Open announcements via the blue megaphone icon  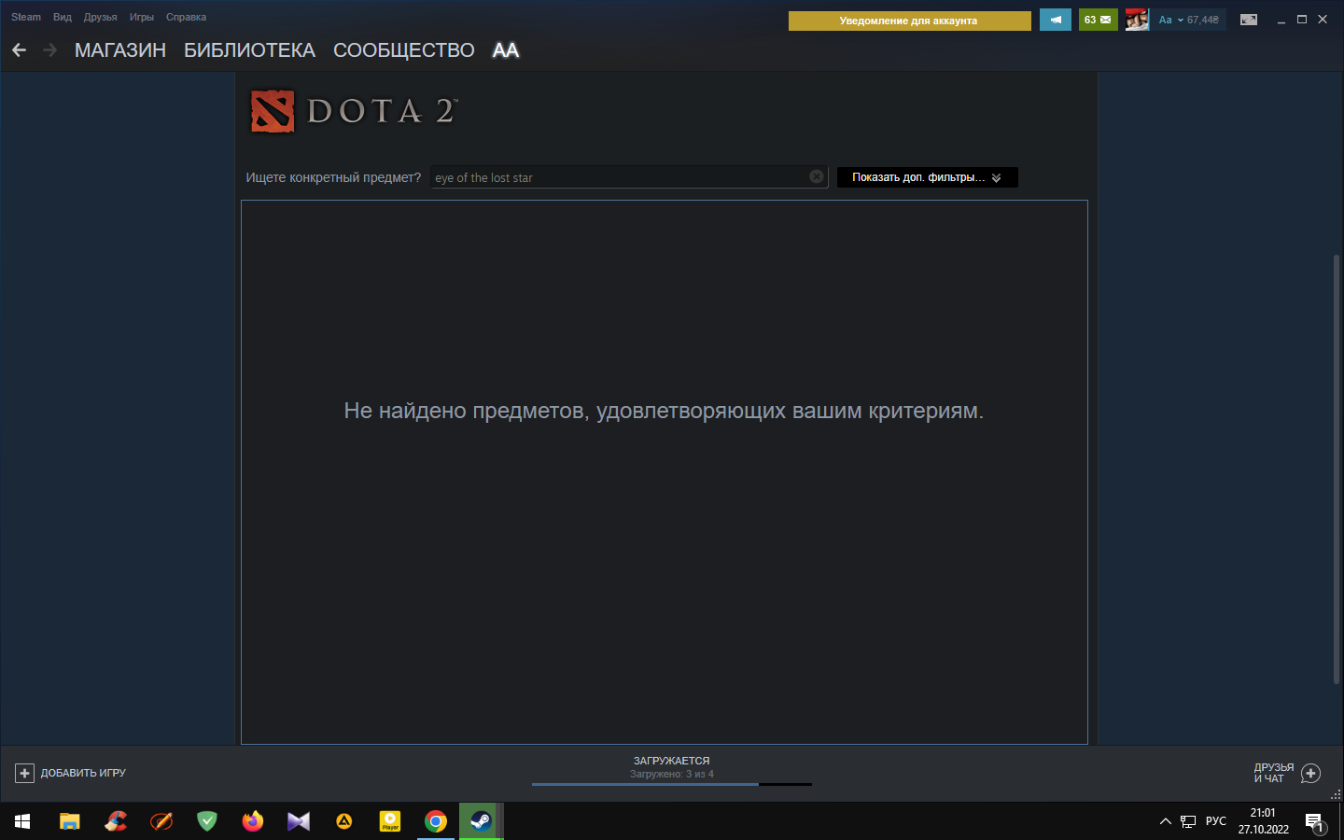(1055, 19)
